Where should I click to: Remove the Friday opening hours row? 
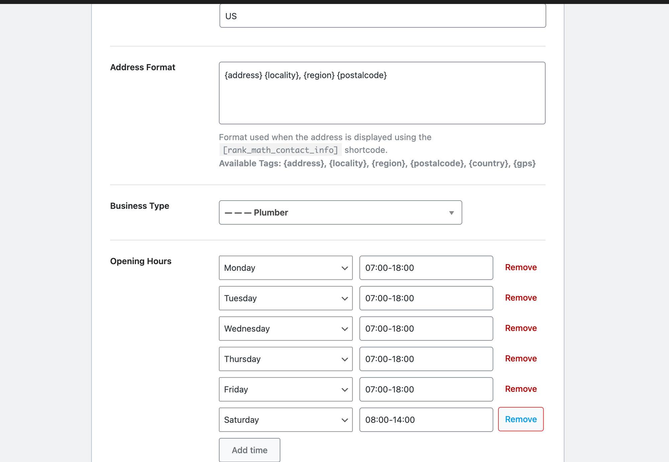tap(521, 389)
